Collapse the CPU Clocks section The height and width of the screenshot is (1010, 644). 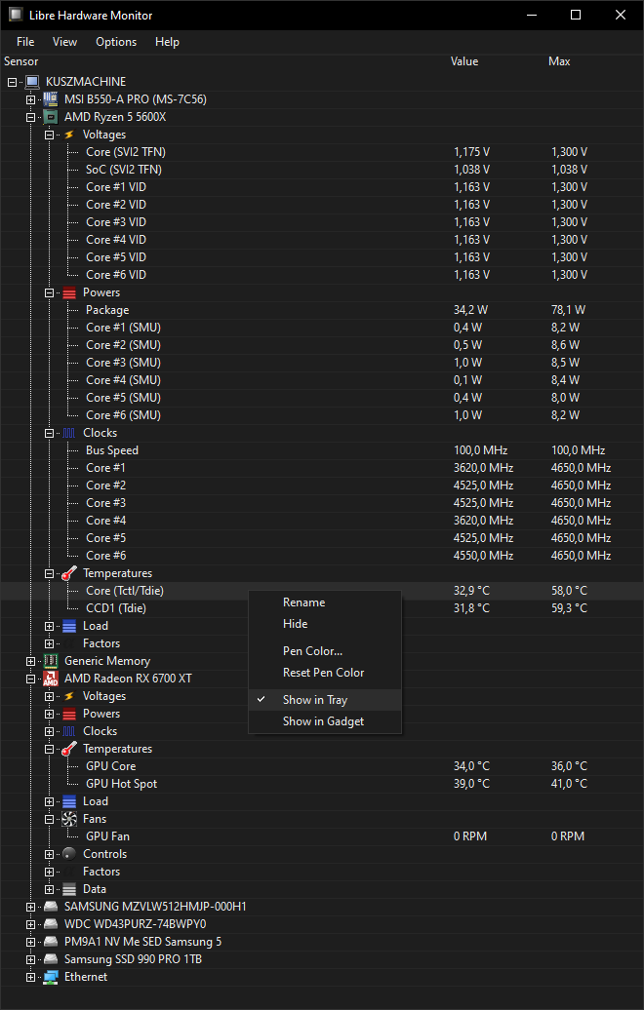coord(49,433)
